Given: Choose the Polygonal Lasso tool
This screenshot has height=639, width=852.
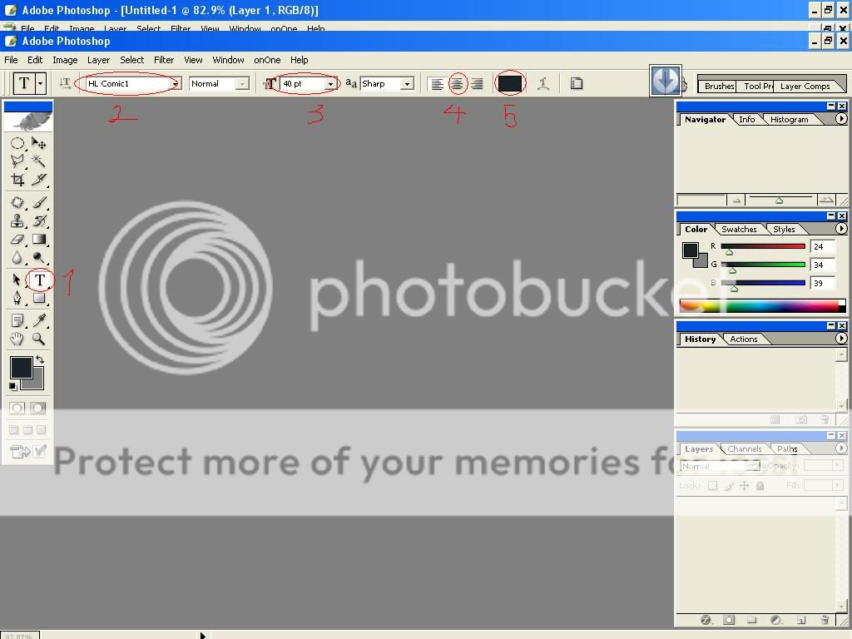Looking at the screenshot, I should (17, 161).
